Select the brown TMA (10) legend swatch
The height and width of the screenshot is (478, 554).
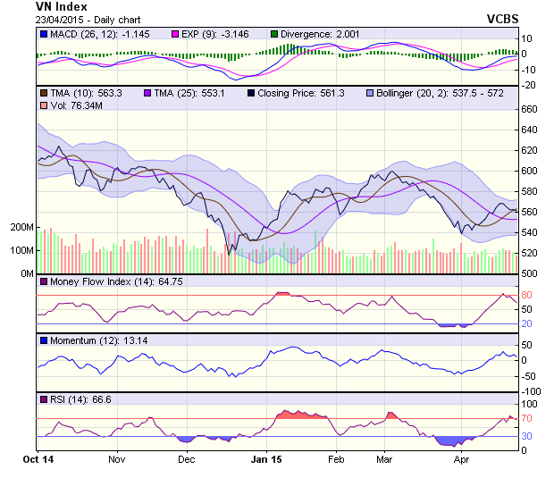44,92
